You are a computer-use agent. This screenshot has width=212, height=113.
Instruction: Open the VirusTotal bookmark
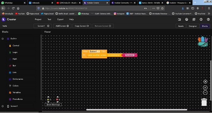(200, 14)
